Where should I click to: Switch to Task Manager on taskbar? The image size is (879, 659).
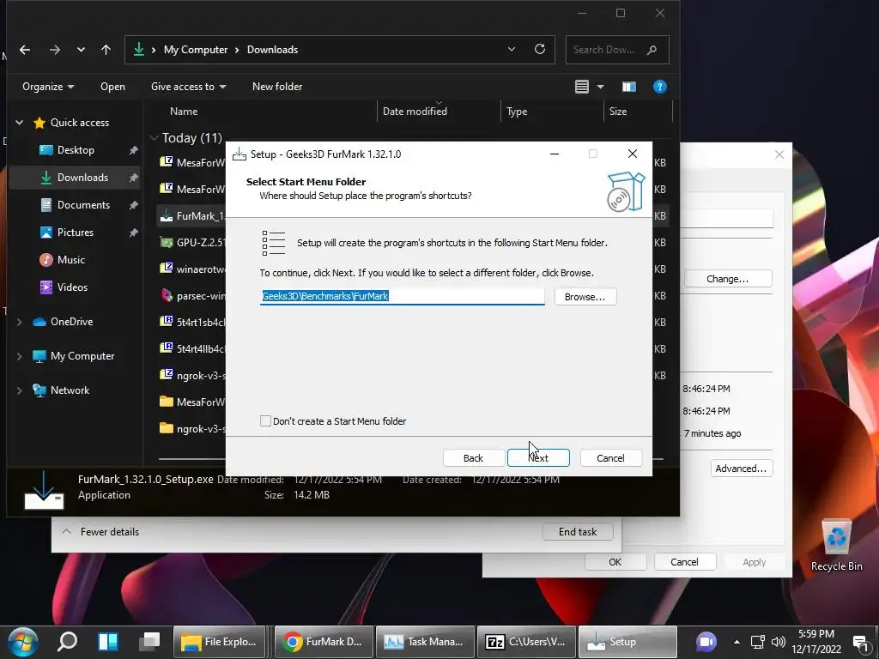(426, 642)
